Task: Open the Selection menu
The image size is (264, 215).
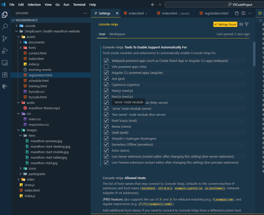Action: pos(34,4)
